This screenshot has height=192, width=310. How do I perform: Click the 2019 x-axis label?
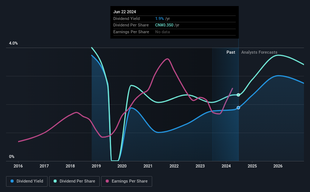[x=96, y=166]
